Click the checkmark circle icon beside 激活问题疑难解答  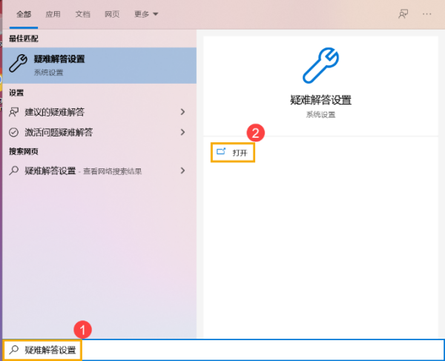coord(13,132)
